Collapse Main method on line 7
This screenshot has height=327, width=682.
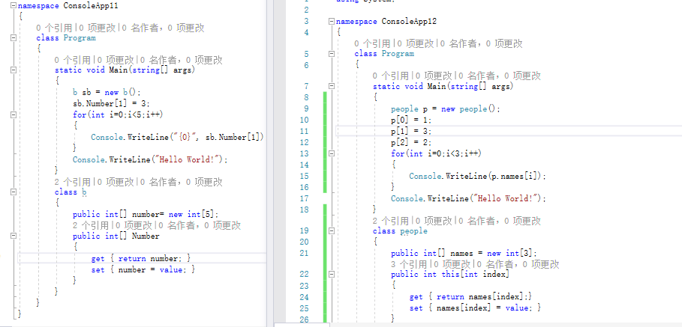[x=332, y=86]
